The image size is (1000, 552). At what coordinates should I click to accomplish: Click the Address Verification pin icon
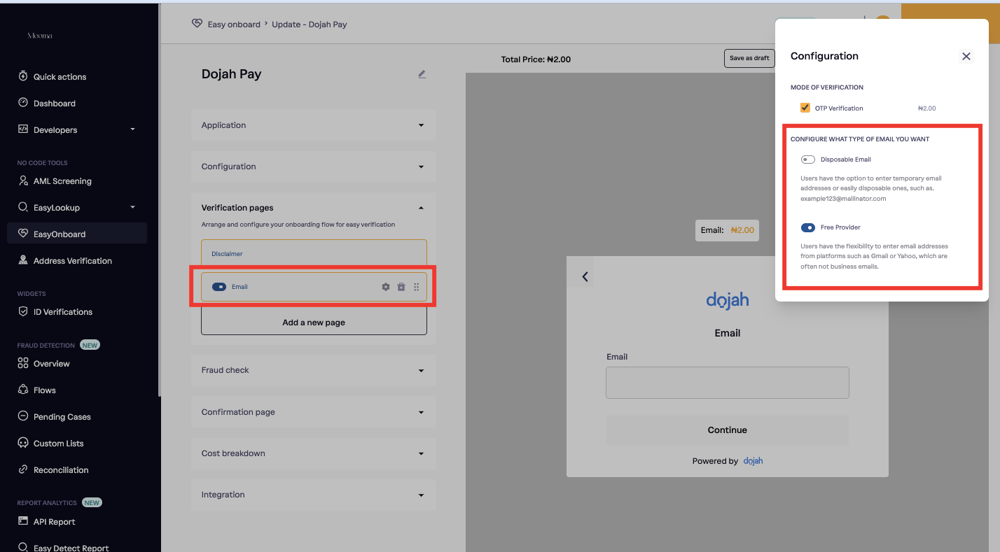pos(23,260)
